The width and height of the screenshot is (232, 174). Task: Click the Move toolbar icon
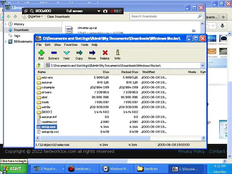click(92, 55)
